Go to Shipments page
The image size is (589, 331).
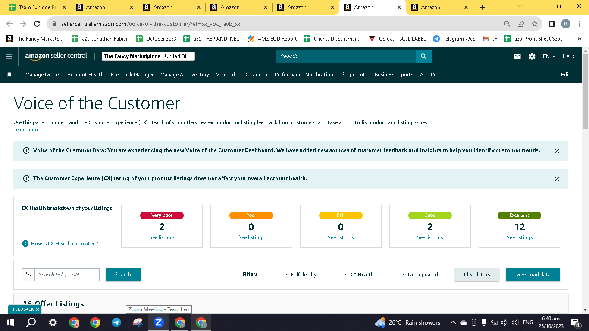355,75
